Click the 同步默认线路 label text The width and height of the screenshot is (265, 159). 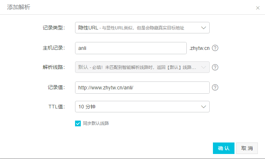(x=96, y=123)
